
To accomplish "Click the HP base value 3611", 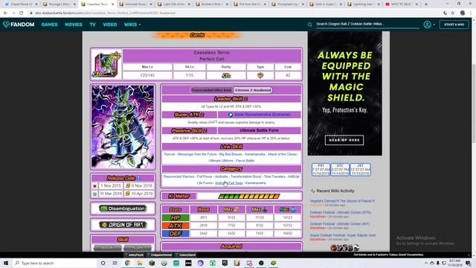I will click(x=203, y=217).
